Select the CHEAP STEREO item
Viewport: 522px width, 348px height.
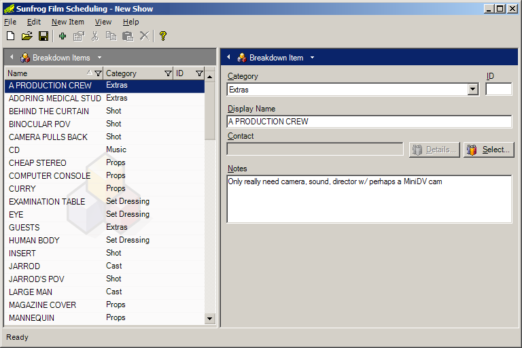(105, 163)
